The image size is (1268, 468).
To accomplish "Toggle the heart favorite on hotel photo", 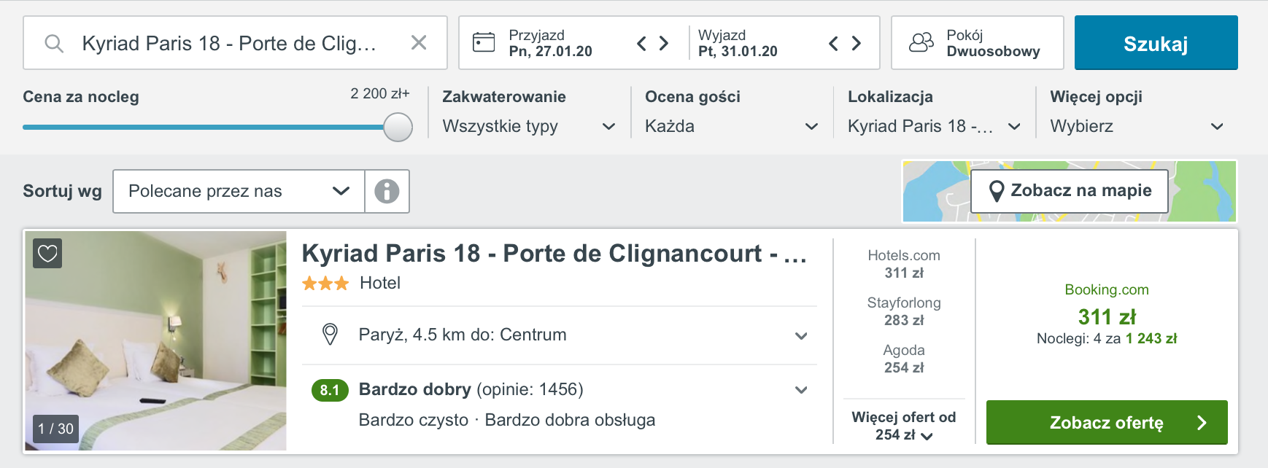I will click(x=47, y=254).
